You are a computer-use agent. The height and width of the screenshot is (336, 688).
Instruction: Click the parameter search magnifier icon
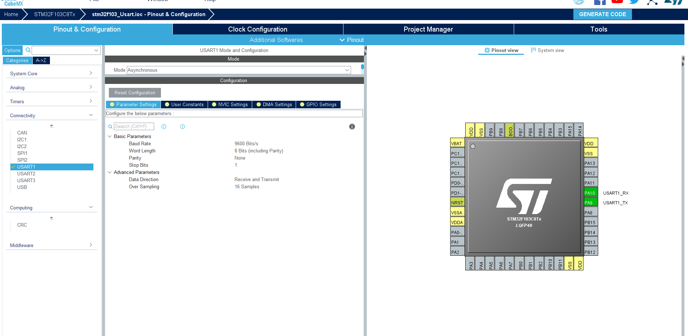[110, 127]
